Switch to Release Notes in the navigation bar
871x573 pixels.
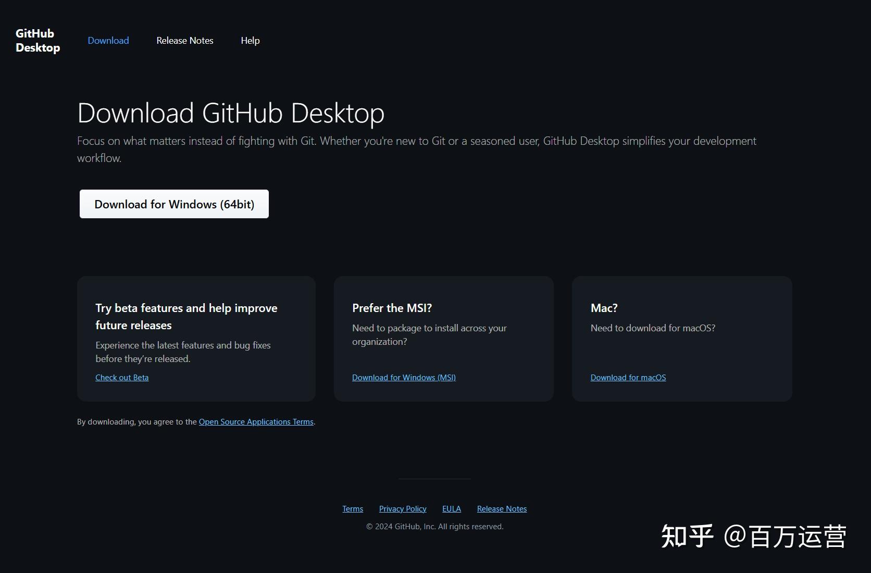(184, 41)
